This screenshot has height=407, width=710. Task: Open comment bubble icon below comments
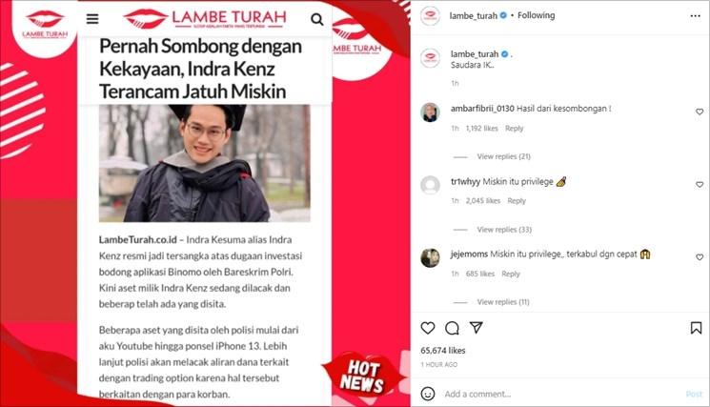click(x=452, y=328)
